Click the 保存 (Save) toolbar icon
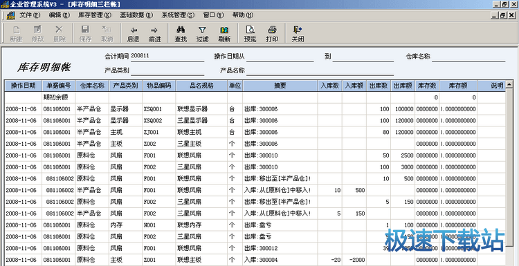This screenshot has width=519, height=266. (85, 34)
